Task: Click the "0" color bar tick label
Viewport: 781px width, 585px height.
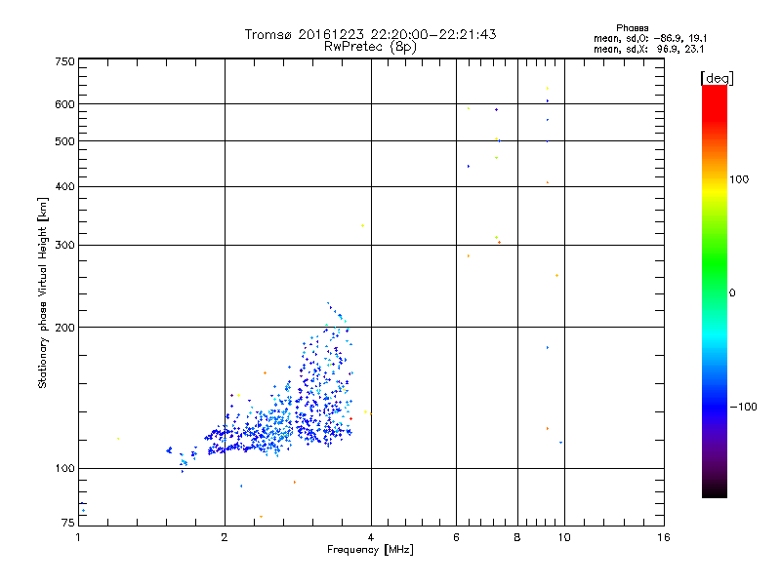Action: pyautogui.click(x=731, y=293)
